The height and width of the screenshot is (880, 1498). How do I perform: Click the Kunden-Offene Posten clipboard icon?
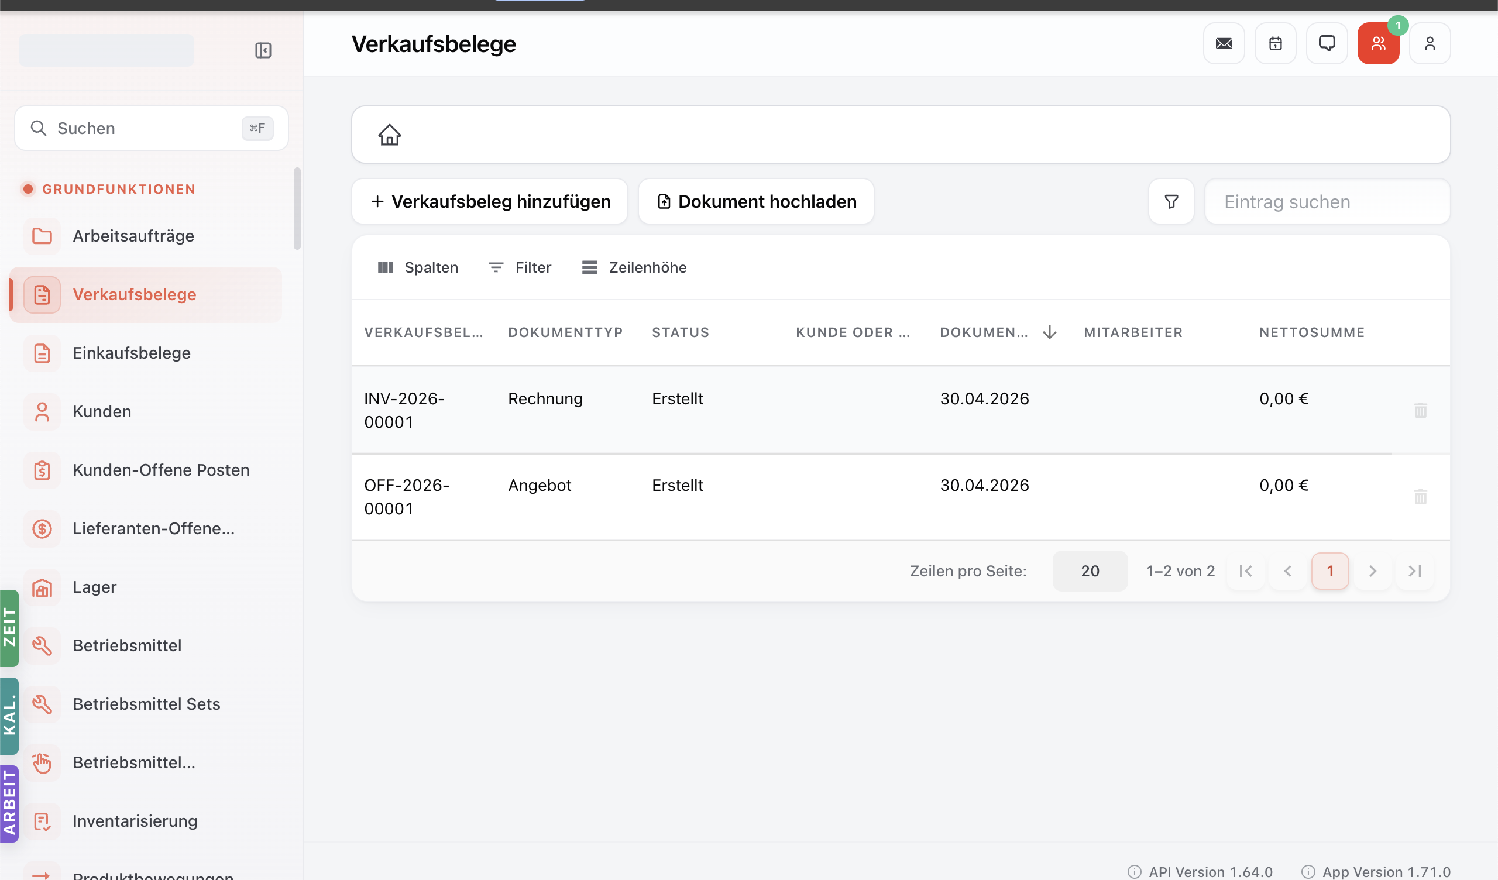click(42, 470)
